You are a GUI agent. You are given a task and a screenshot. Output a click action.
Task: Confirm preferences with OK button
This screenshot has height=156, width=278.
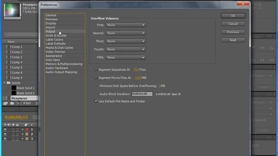pyautogui.click(x=233, y=16)
